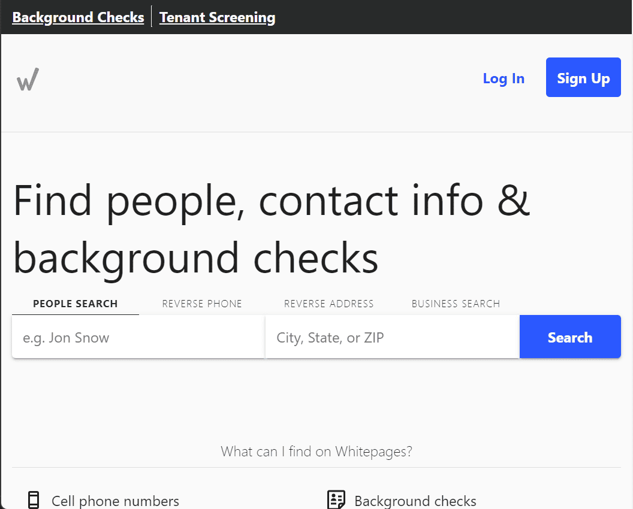
Task: Open the Background Checks link
Action: pyautogui.click(x=78, y=17)
